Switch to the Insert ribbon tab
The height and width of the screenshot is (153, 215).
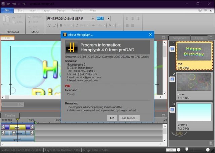click(x=33, y=10)
